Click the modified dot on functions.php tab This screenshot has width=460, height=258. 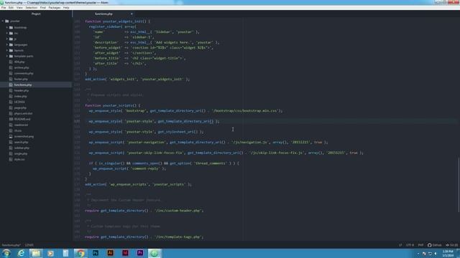click(132, 14)
